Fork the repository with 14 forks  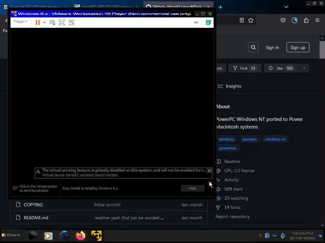click(x=245, y=68)
